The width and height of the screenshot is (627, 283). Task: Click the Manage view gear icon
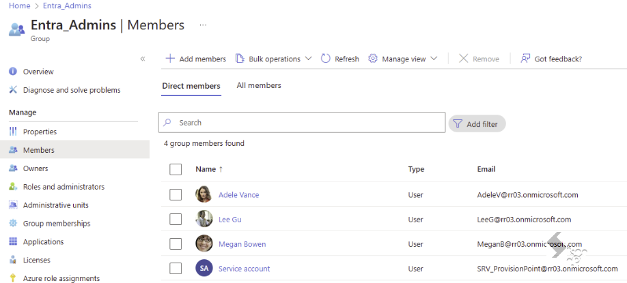click(x=373, y=59)
